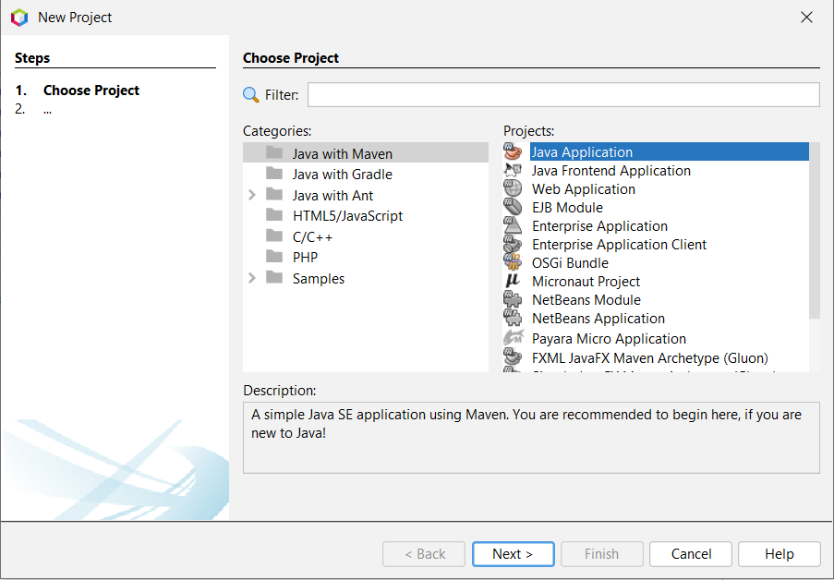Click the Enterprise Application triangle icon
This screenshot has width=834, height=580.
[514, 225]
